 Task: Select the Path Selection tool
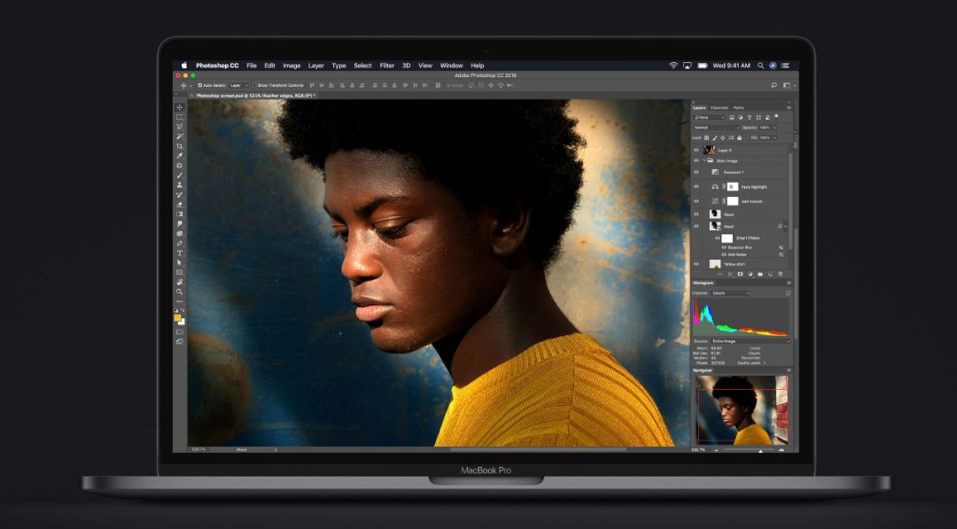179,263
